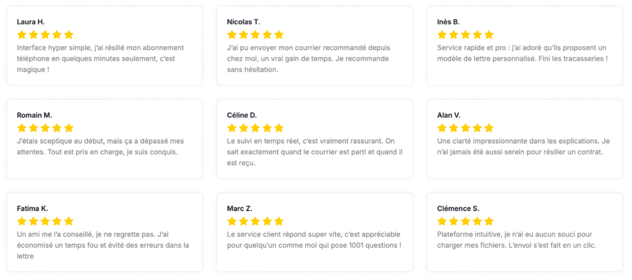This screenshot has height=280, width=632.
Task: Click the first star in Alan V.'s rating
Action: 442,128
